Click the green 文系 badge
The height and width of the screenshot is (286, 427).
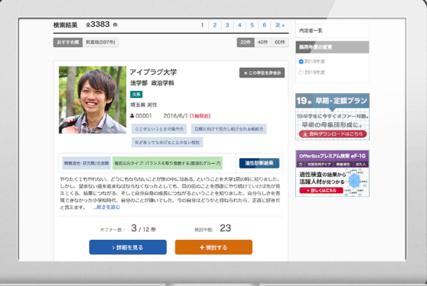[x=136, y=94]
